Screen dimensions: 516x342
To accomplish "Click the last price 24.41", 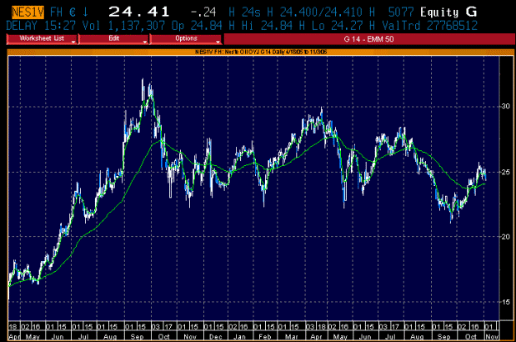I will pyautogui.click(x=139, y=13).
